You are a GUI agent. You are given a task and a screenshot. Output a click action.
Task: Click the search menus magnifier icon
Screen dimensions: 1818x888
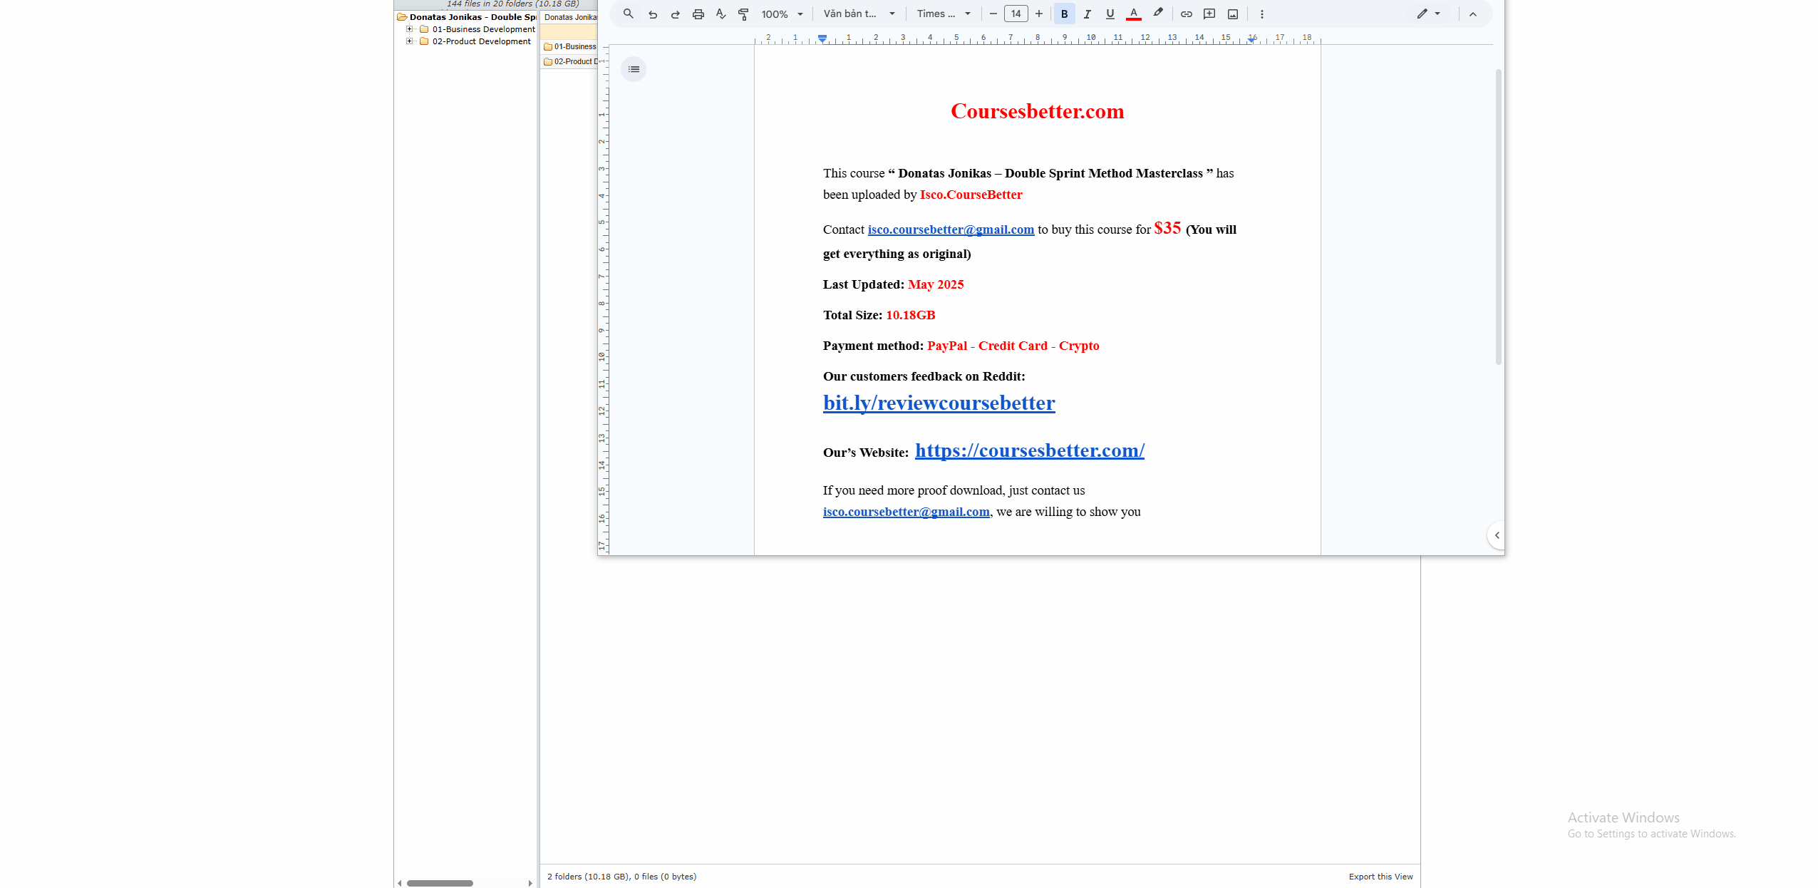(628, 14)
